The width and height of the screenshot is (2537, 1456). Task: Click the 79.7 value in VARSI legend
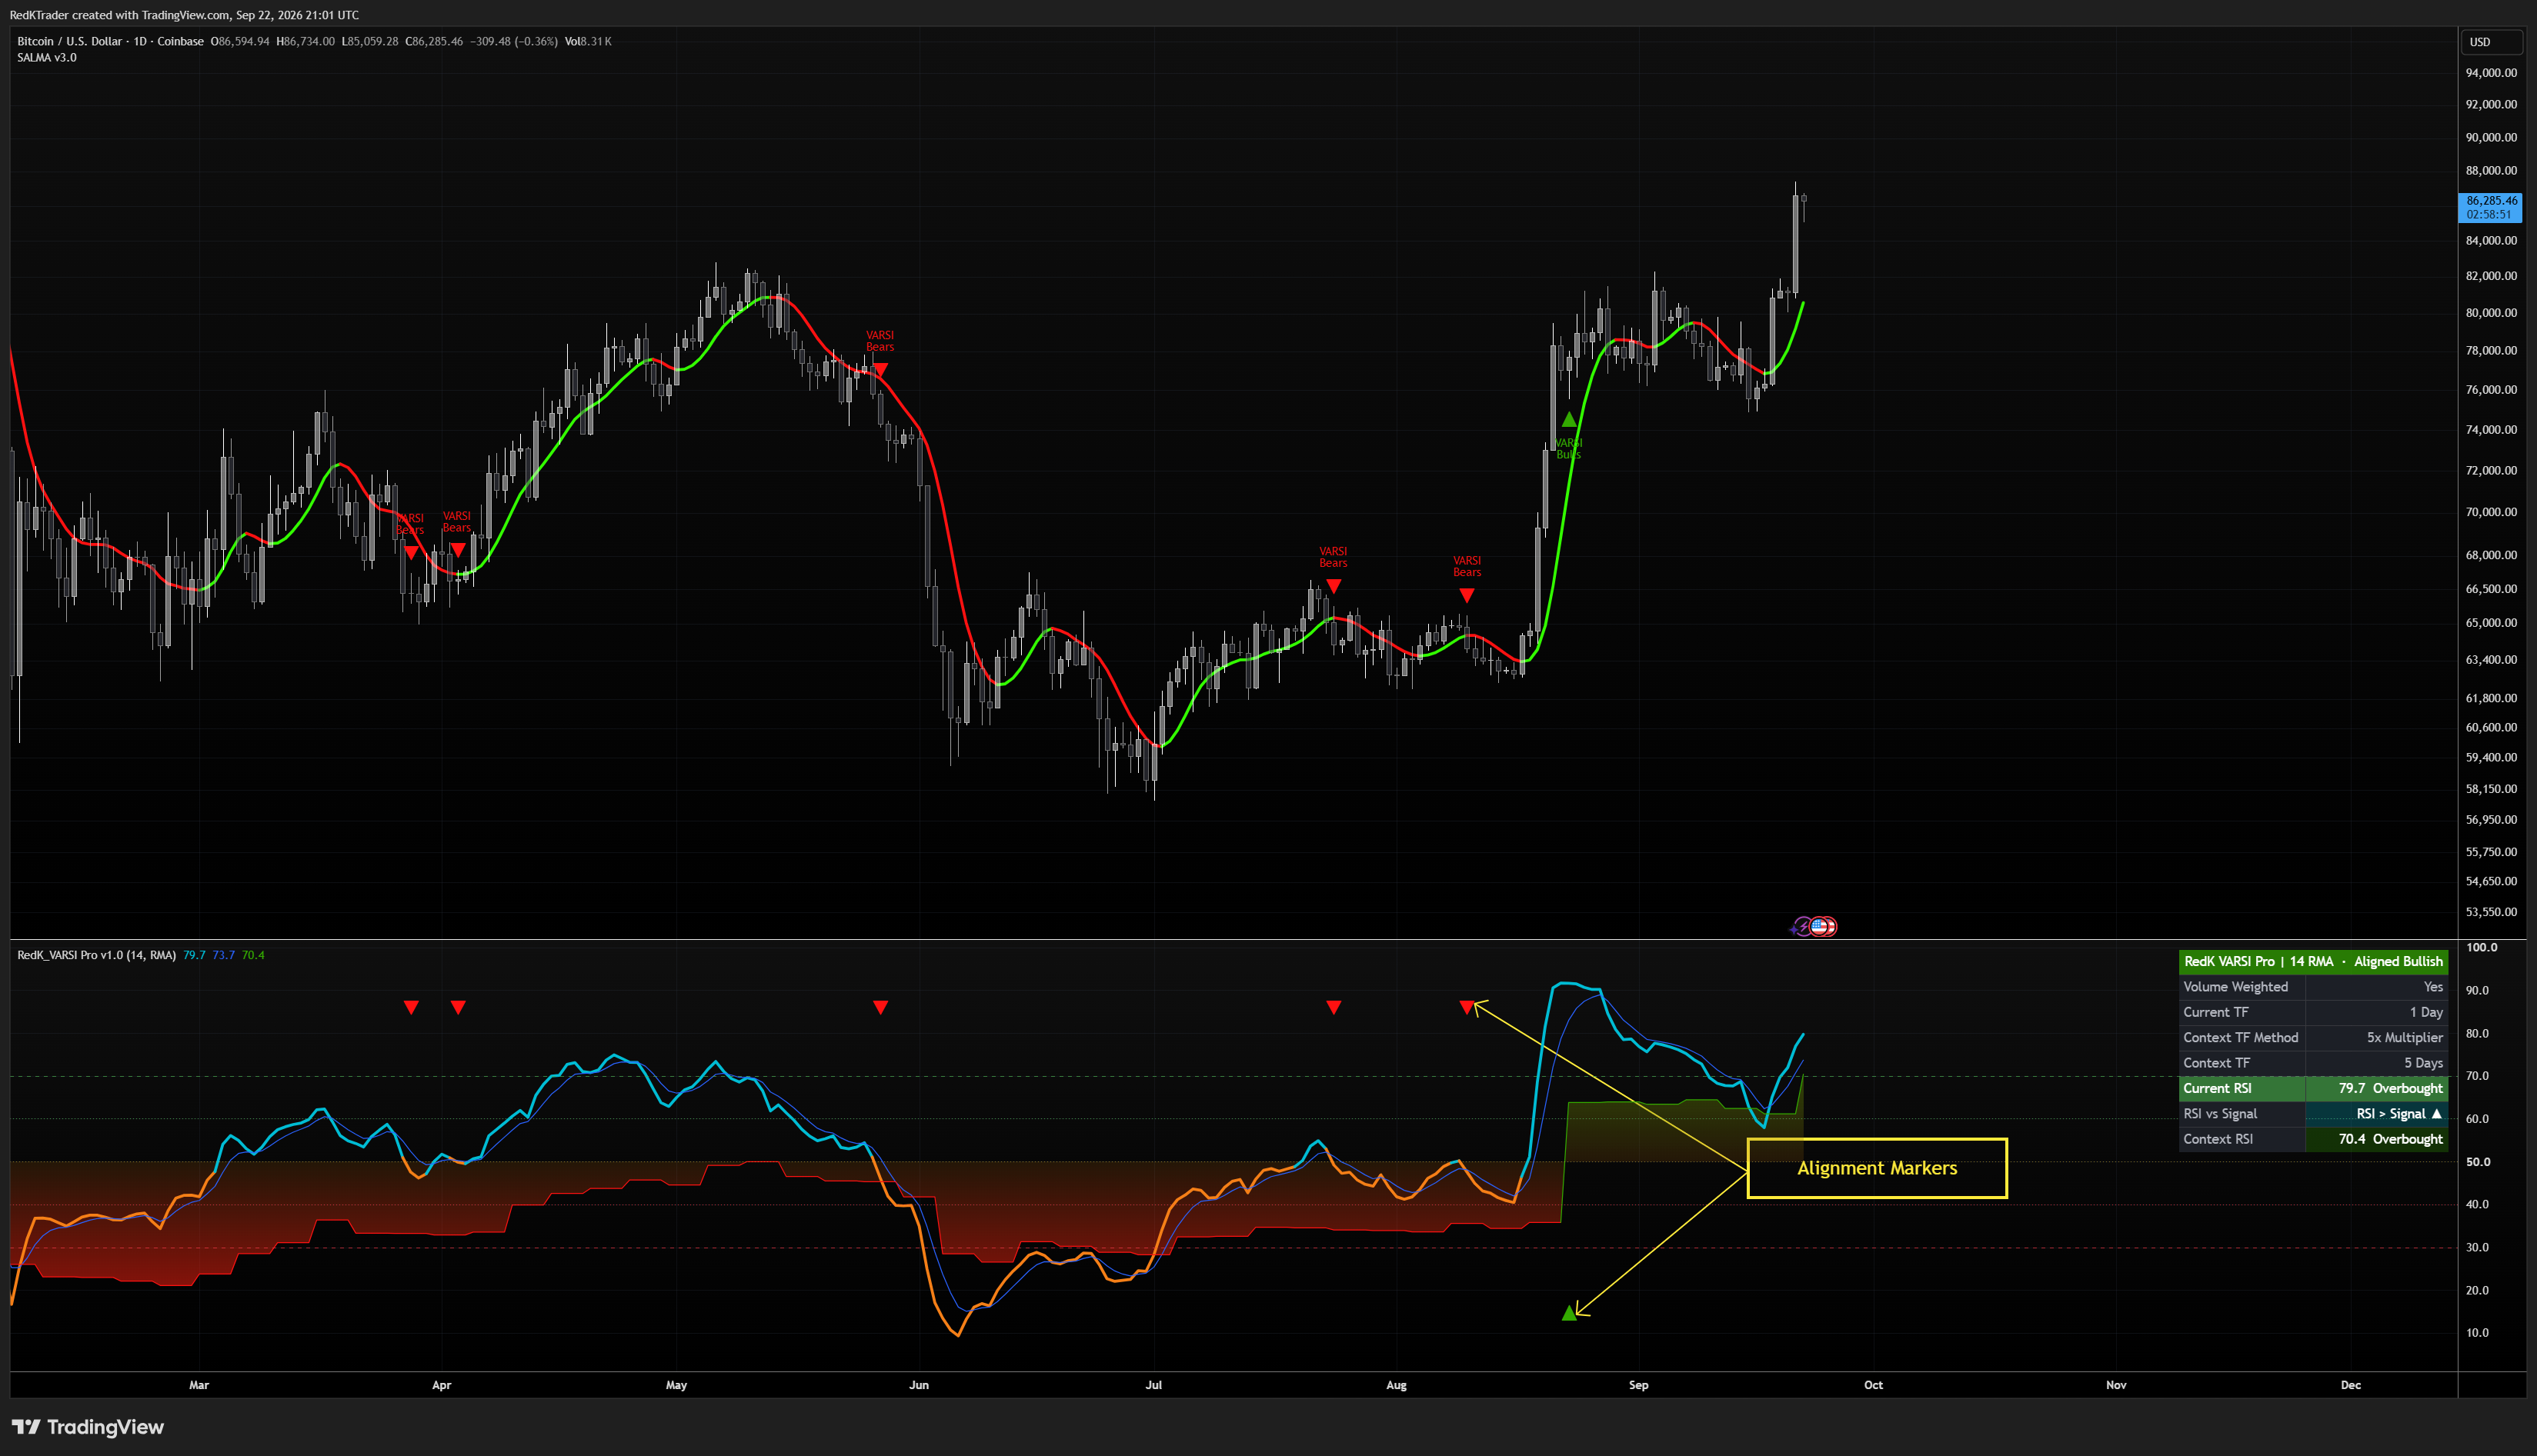(x=194, y=955)
